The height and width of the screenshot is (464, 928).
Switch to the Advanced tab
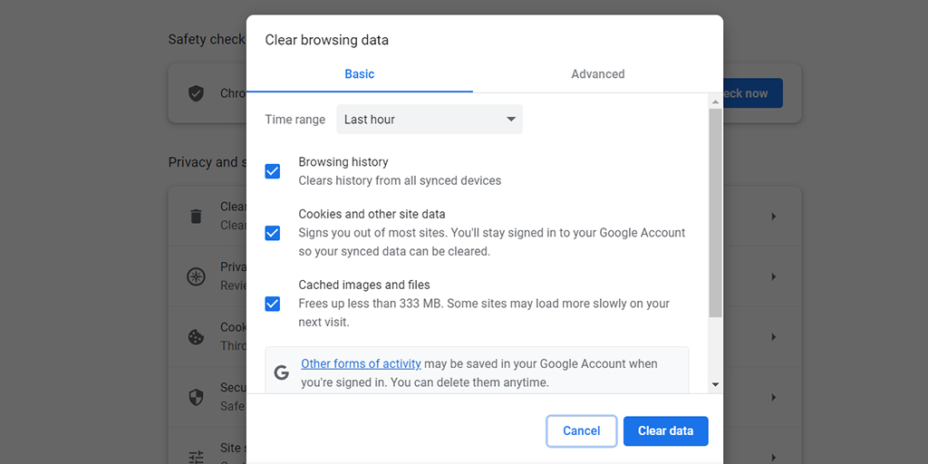pos(597,74)
